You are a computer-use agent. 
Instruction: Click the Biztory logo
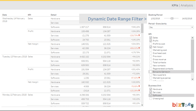183,105
